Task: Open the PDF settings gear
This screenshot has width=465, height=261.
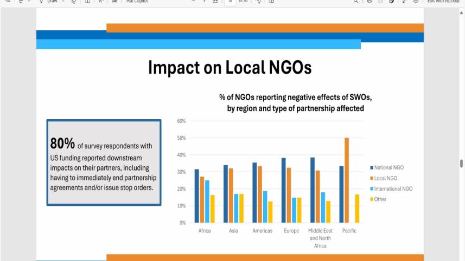Action: [416, 2]
